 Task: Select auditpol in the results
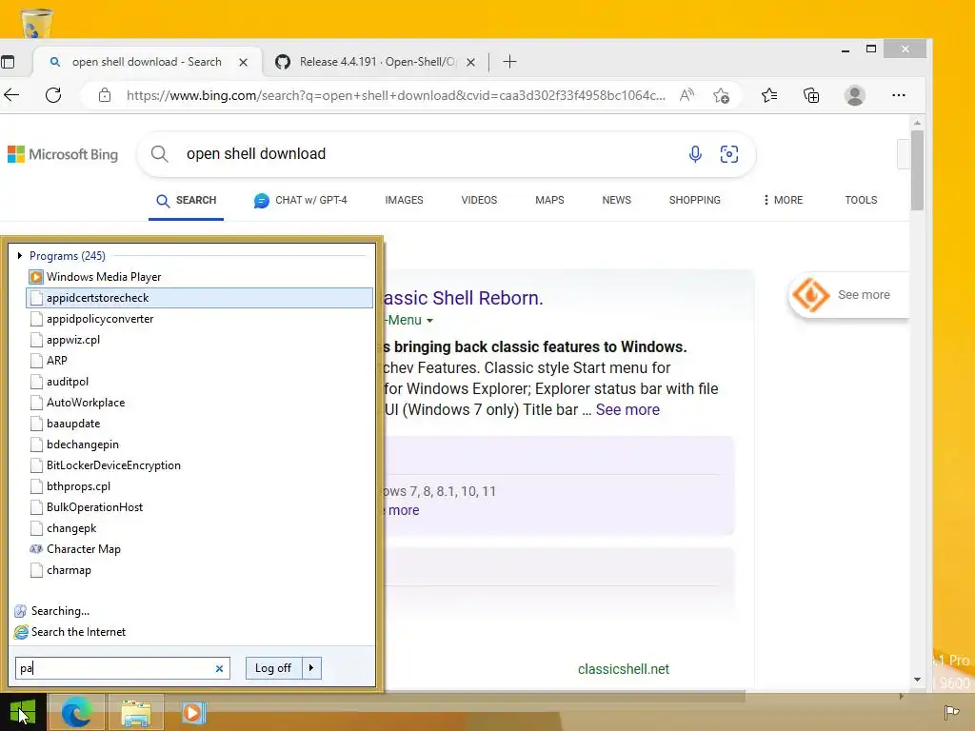199,382
